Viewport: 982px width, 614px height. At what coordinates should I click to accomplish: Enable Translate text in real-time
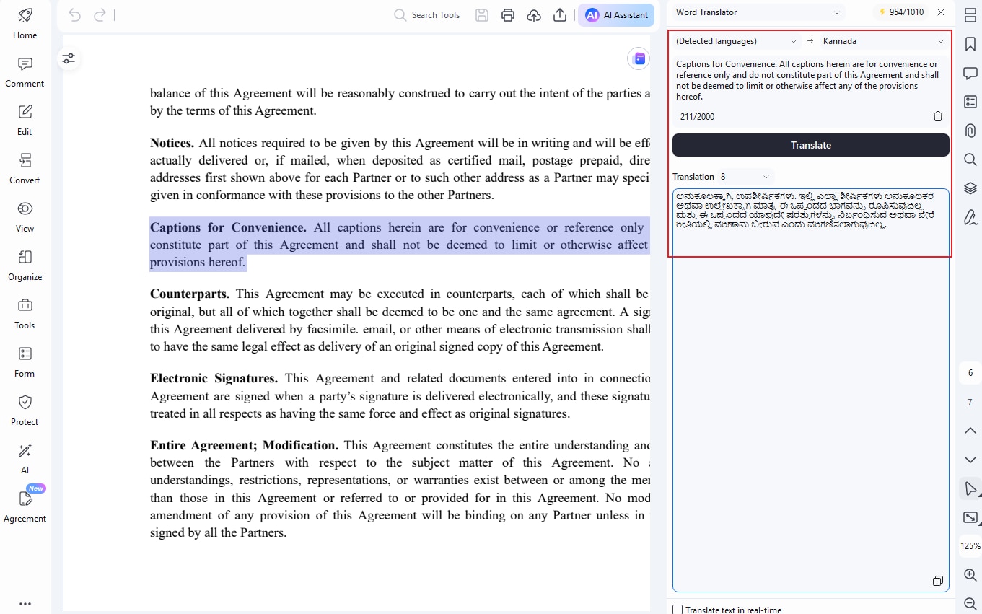click(678, 610)
